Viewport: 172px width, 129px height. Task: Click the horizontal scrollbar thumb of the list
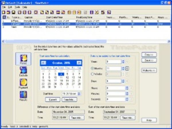coord(56,41)
